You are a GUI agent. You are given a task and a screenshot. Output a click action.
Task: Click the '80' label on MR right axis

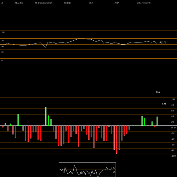point(173,105)
